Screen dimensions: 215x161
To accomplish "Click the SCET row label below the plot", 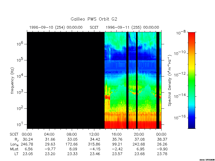I will tap(14, 134).
